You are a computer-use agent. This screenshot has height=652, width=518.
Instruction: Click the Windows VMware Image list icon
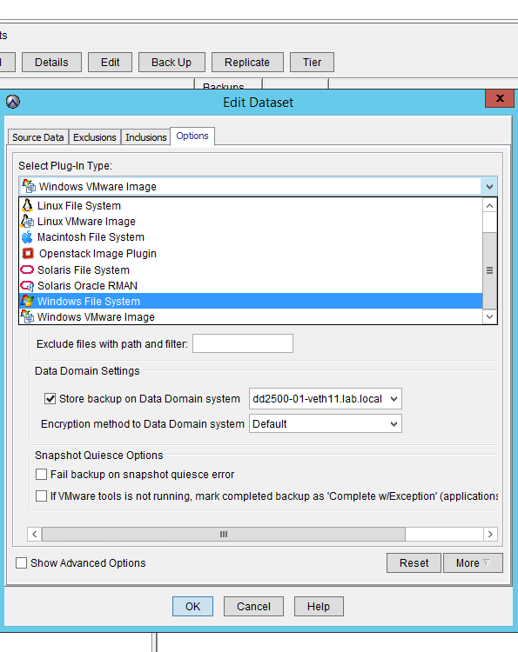coord(28,316)
